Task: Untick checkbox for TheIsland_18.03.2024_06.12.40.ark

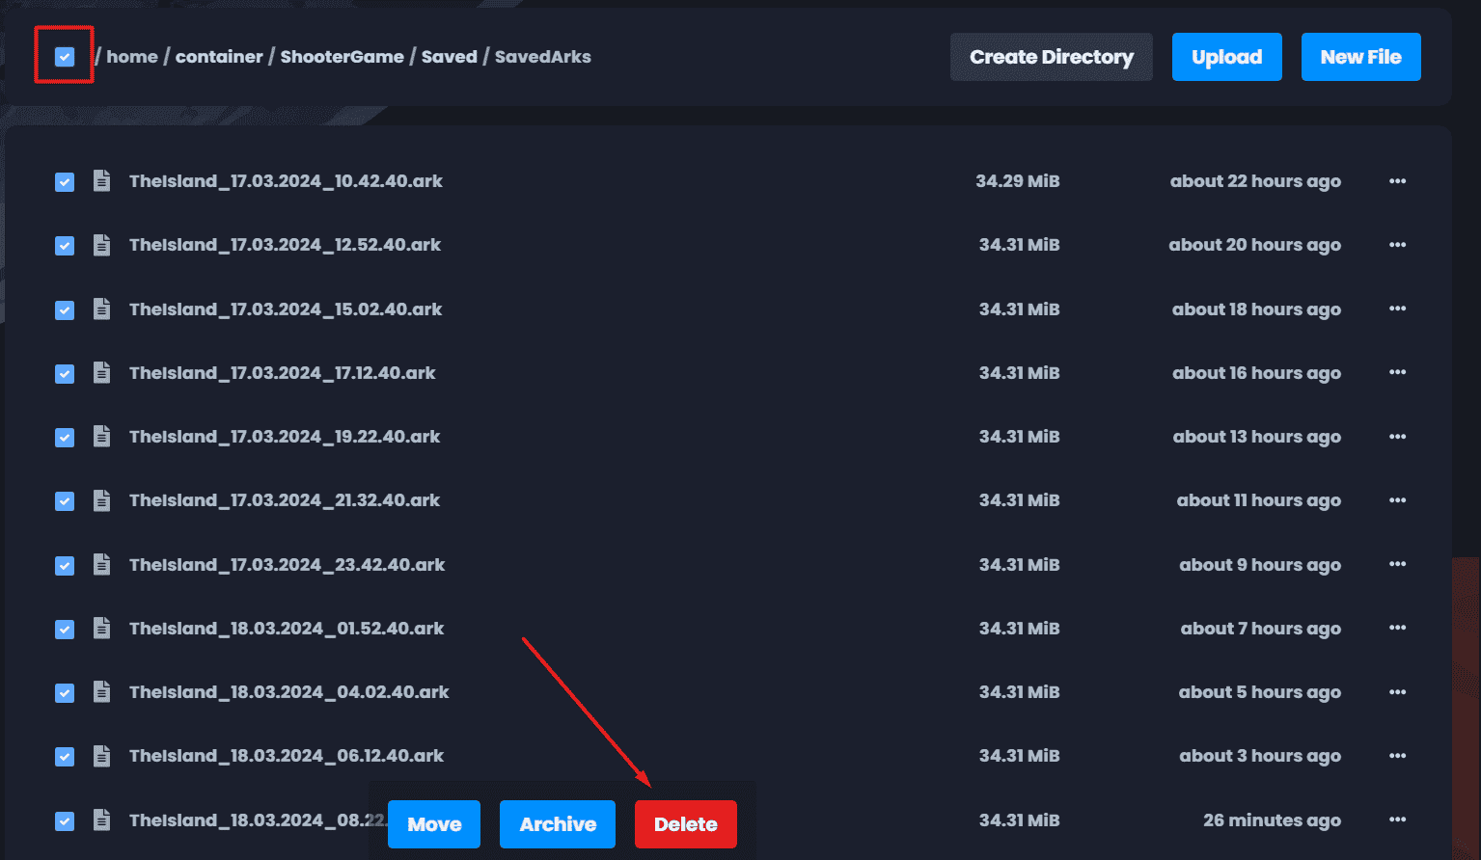Action: (65, 757)
